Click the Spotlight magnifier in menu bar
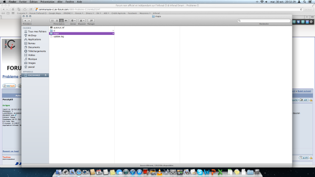315x177 pixels. click(305, 1)
